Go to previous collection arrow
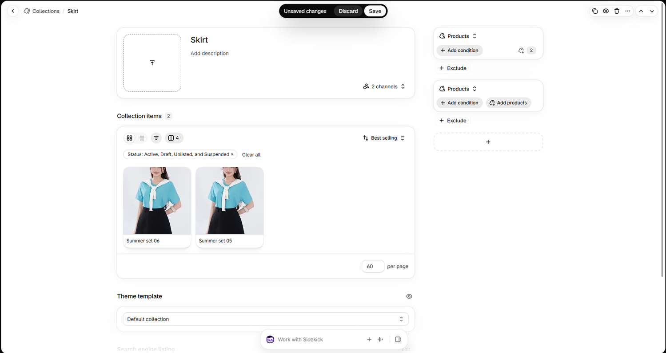 (x=641, y=11)
